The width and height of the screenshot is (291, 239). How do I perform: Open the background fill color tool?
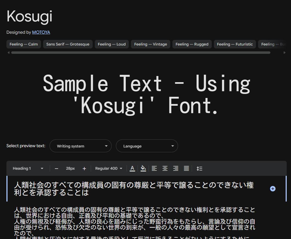pos(143,169)
